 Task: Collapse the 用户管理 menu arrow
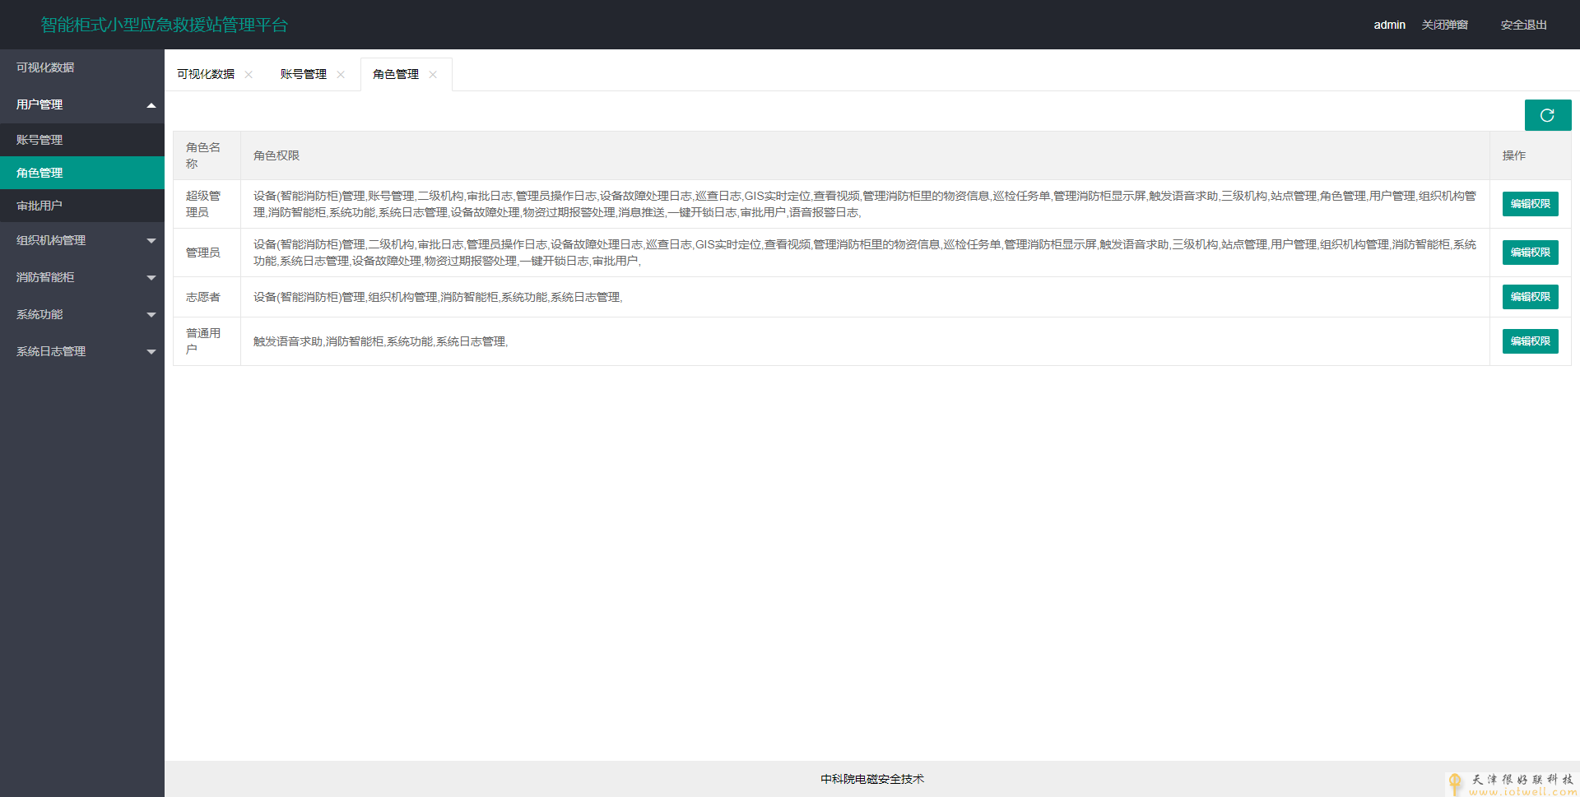click(151, 105)
